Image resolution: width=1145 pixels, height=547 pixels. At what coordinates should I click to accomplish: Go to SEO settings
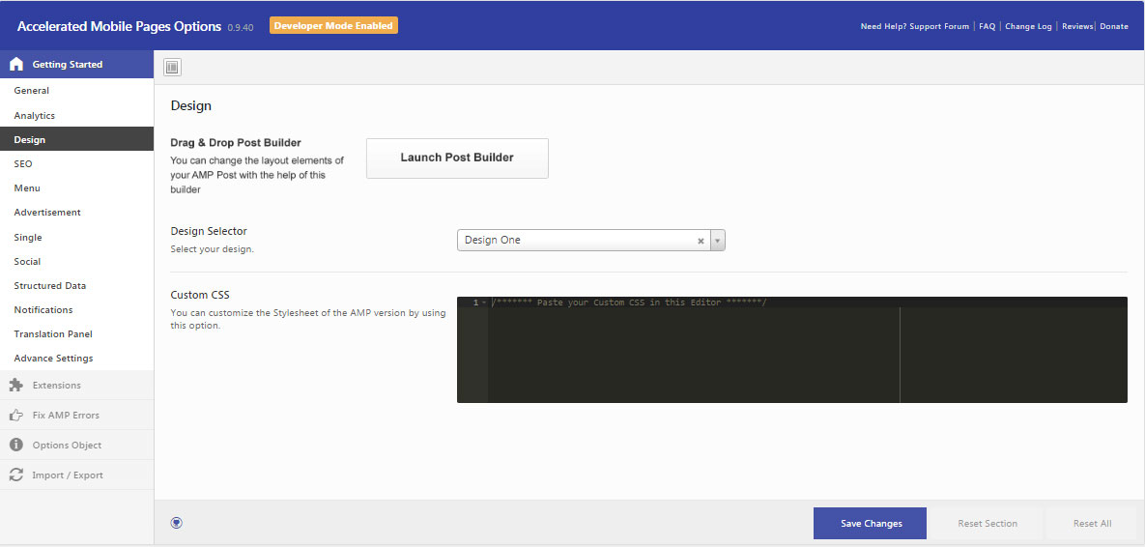click(x=76, y=164)
